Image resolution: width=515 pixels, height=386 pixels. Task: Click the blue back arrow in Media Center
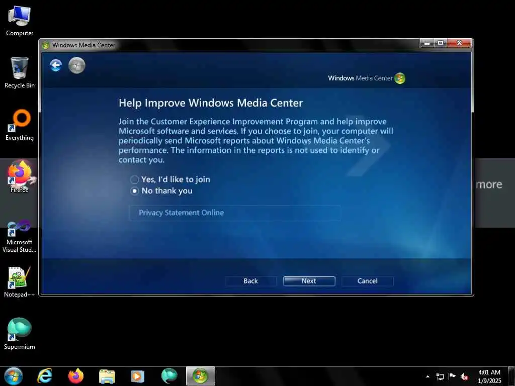pyautogui.click(x=56, y=65)
